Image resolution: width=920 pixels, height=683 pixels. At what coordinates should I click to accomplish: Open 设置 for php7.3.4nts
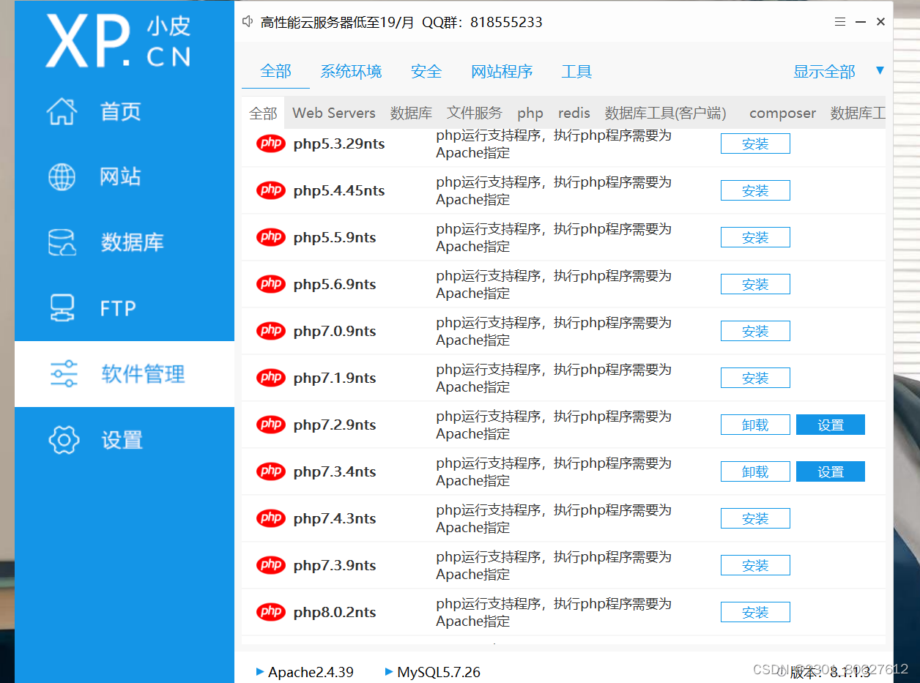pyautogui.click(x=831, y=471)
